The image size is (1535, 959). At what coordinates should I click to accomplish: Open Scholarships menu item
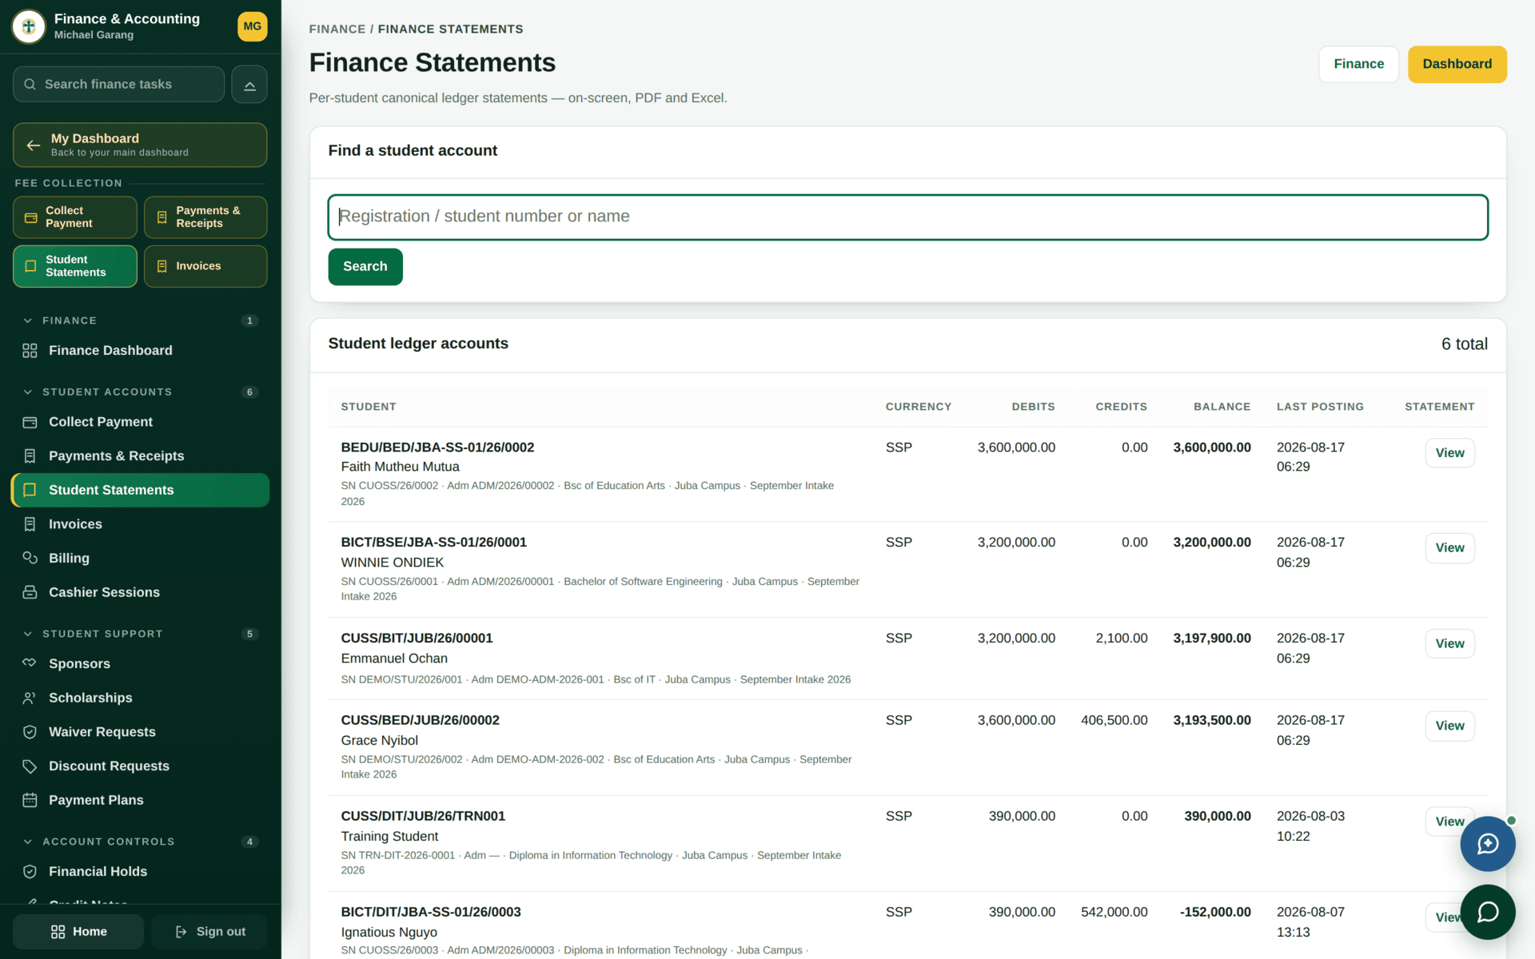[140, 698]
